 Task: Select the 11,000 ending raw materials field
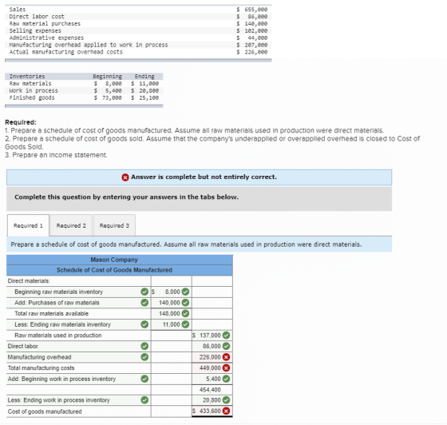[172, 324]
